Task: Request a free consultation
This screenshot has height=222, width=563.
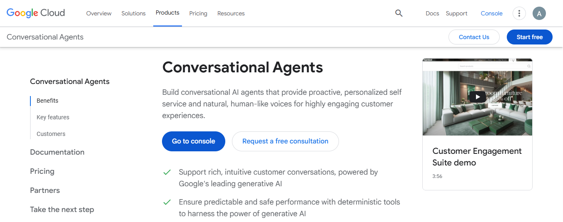Action: point(285,141)
